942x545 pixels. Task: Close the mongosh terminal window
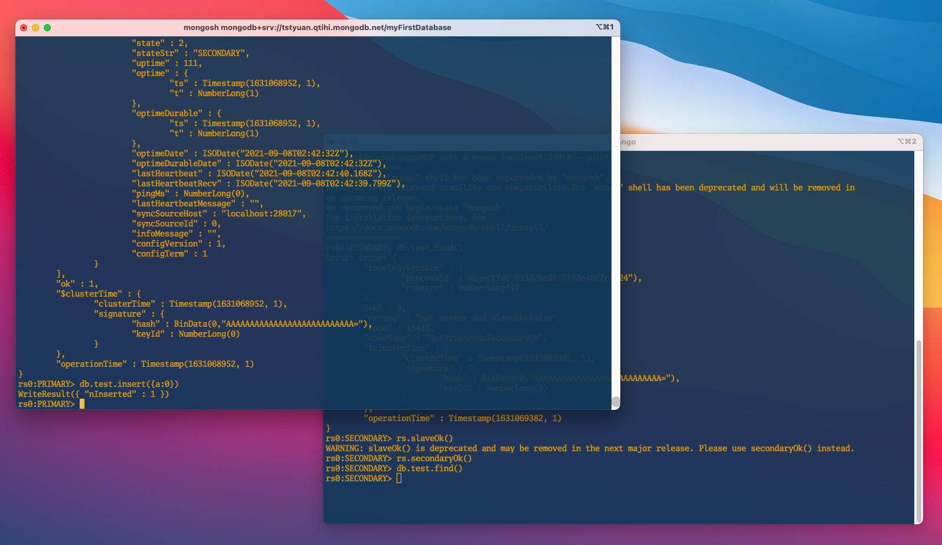24,28
